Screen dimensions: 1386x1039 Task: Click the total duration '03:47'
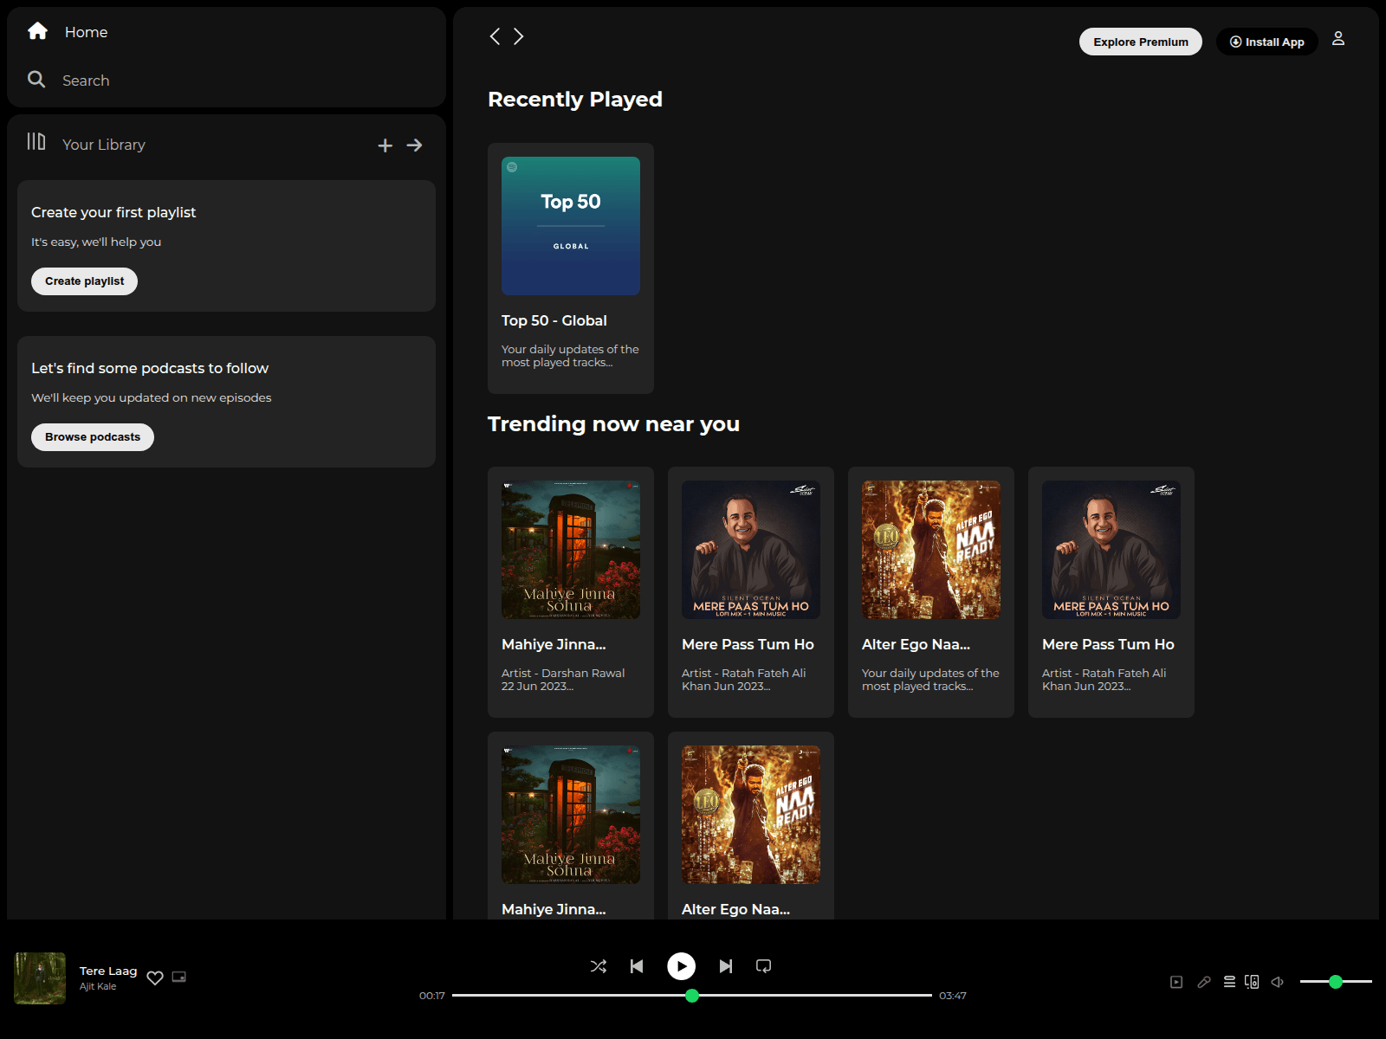click(x=953, y=996)
